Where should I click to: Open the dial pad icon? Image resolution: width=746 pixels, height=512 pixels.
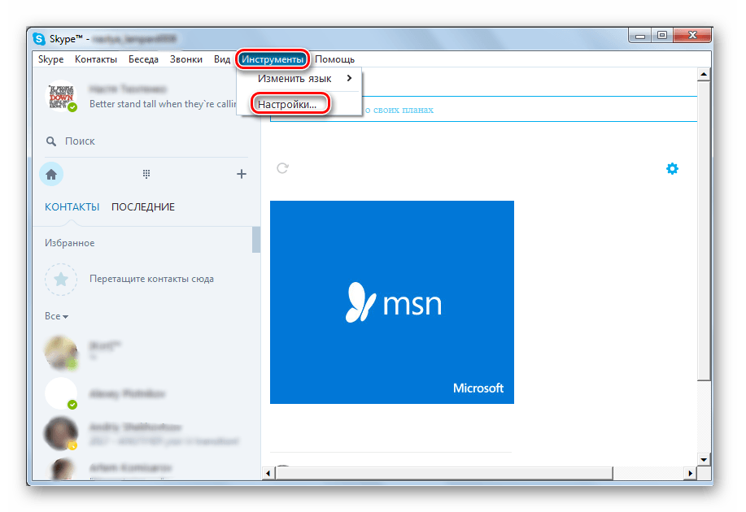(146, 174)
